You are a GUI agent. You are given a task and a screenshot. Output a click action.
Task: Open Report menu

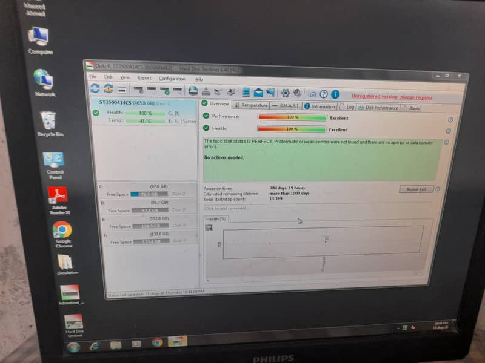pos(144,78)
